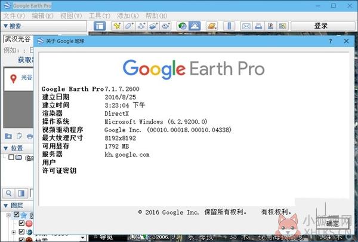This screenshot has width=358, height=242.
Task: Open the planet switcher (Saturn icon)
Action: pyautogui.click(x=212, y=26)
